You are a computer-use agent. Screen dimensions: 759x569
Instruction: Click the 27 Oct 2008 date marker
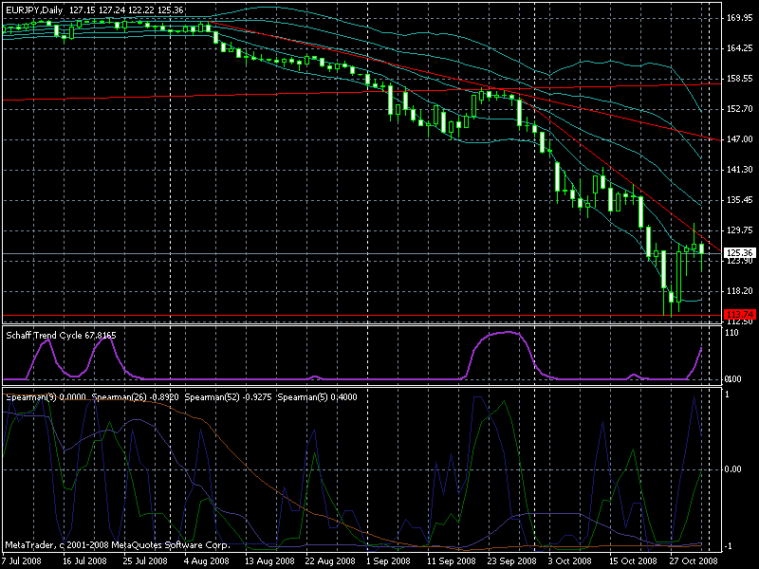[x=694, y=561]
